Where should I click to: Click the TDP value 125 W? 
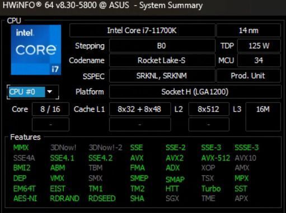[259, 45]
